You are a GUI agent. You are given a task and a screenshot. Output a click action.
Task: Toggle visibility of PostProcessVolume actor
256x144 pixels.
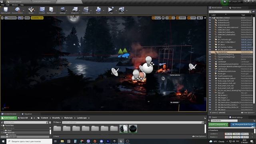tap(210, 76)
